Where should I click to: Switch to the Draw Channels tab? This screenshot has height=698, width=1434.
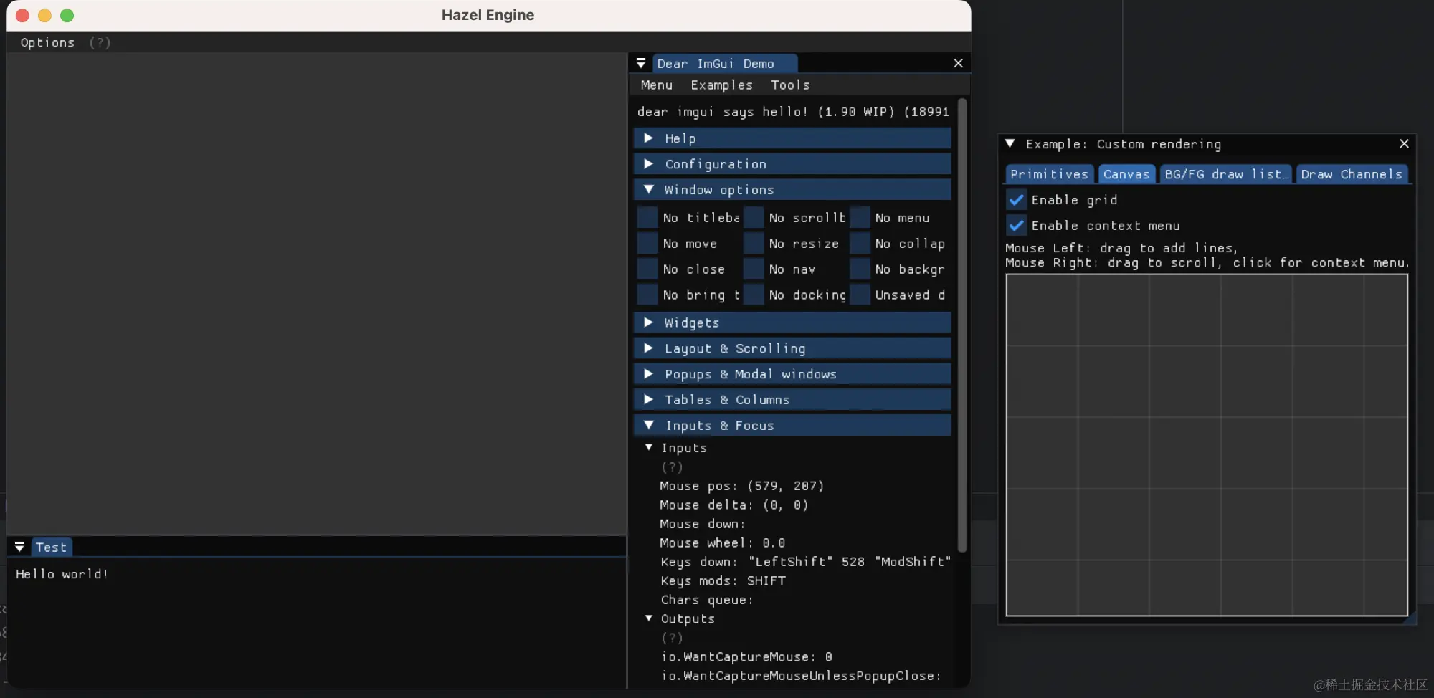click(x=1352, y=174)
